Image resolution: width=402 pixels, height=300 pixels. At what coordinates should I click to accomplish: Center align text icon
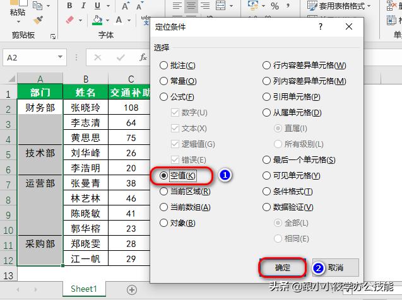(x=191, y=6)
